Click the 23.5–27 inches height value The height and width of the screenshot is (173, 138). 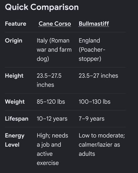point(98,76)
